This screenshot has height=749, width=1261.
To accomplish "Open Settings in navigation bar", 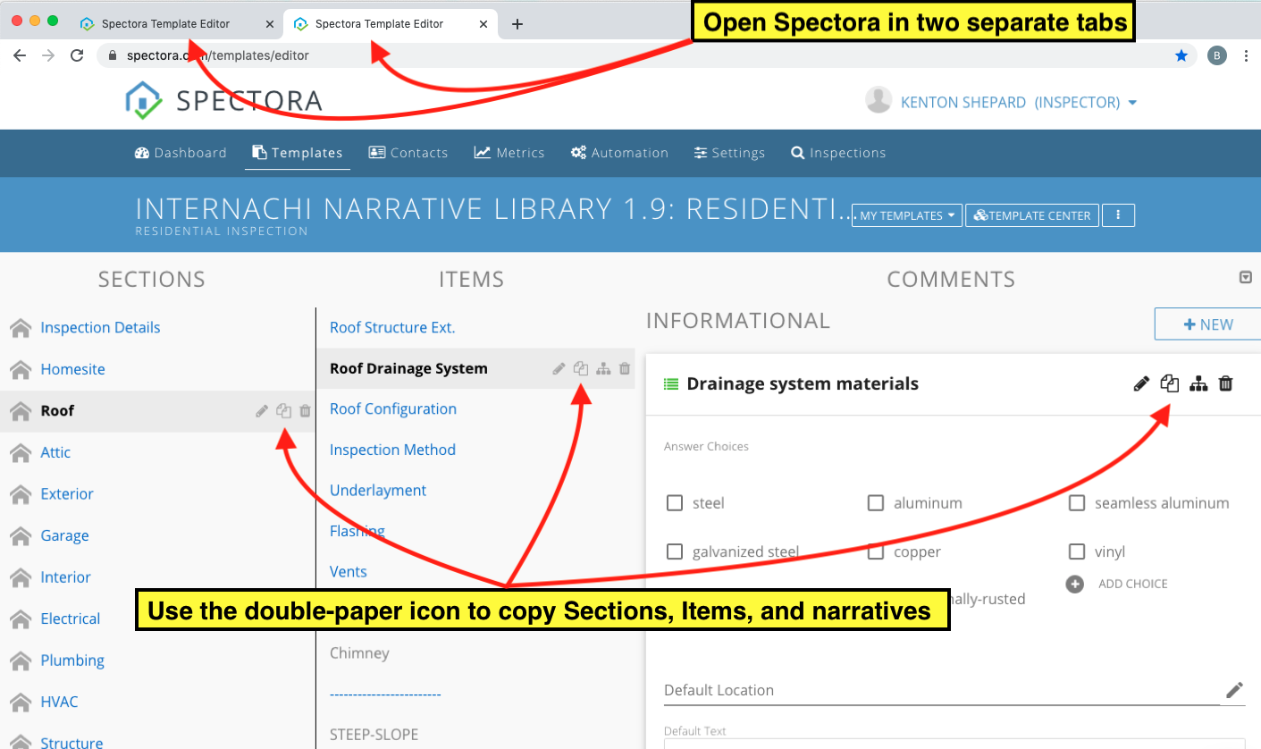I will [729, 153].
